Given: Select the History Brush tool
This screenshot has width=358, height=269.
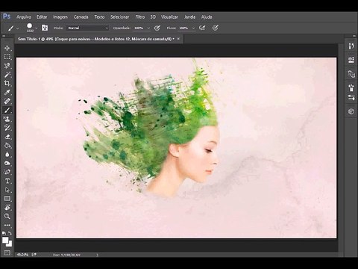Looking at the screenshot, I should pyautogui.click(x=7, y=128).
